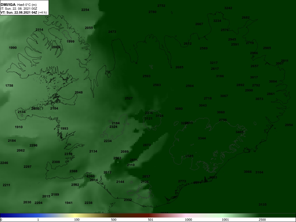Click the 1990 value over the sea
This screenshot has width=296, height=222.
(x=13, y=48)
